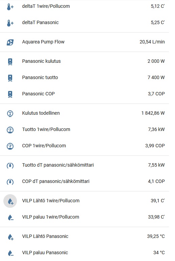Select the water-plus icon for VILP Lähtö Panasonic
The image size is (175, 261).
[x=10, y=237]
